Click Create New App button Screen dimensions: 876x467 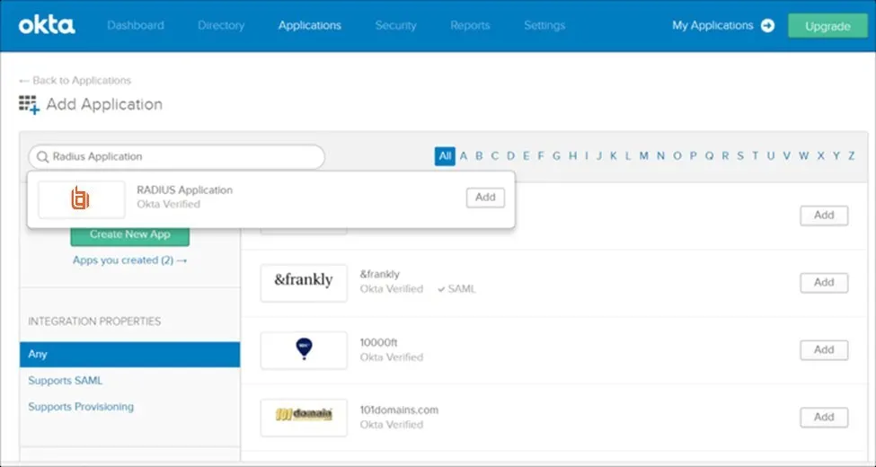tap(129, 234)
